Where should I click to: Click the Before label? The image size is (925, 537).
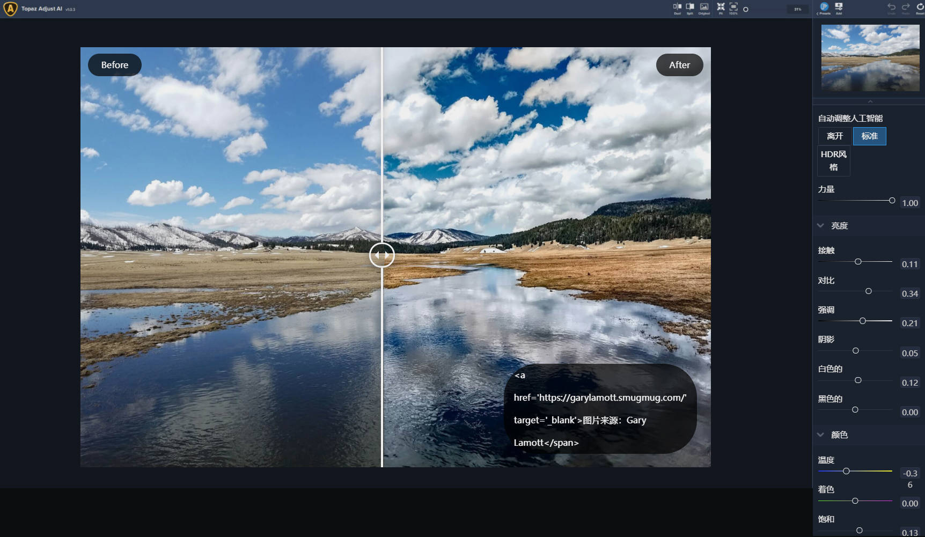[x=115, y=65]
